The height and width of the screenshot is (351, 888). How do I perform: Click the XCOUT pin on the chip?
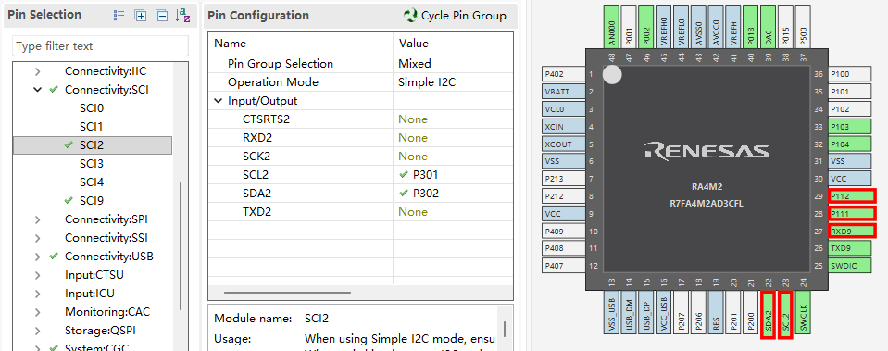(563, 144)
